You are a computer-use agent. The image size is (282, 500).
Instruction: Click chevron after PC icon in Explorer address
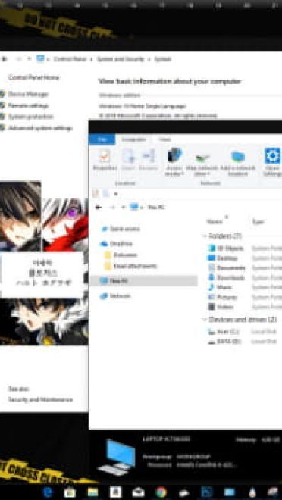tap(141, 208)
